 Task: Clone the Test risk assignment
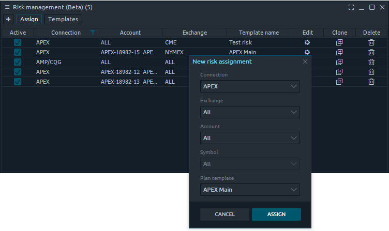tap(339, 42)
